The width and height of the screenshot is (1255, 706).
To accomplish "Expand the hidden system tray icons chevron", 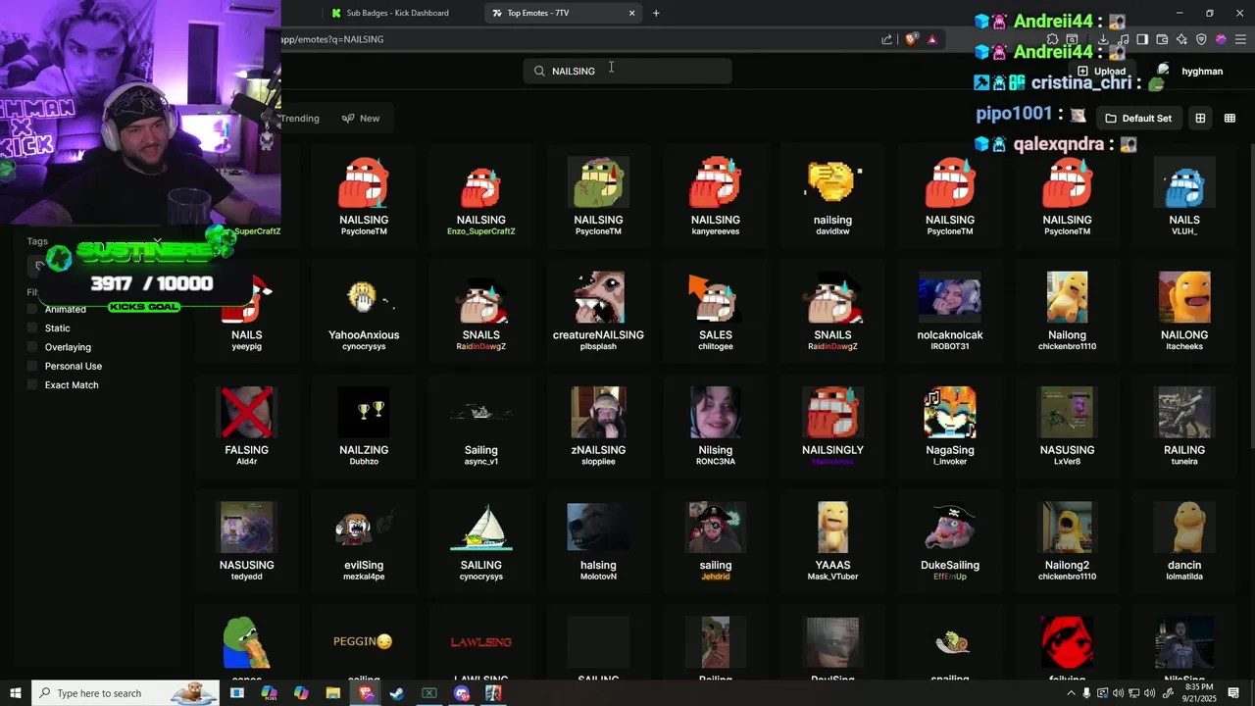I will [1071, 693].
